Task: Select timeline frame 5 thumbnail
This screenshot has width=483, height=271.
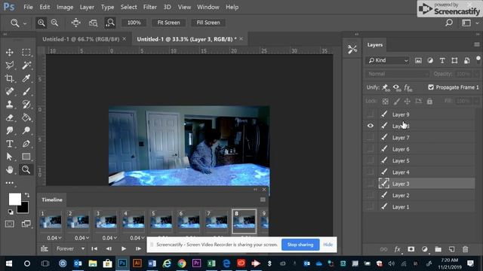Action: click(x=161, y=221)
